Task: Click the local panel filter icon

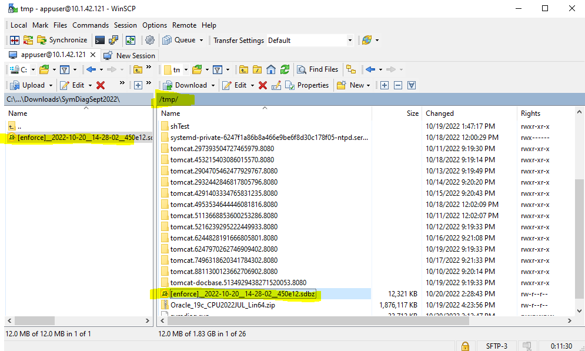Action: pyautogui.click(x=65, y=69)
